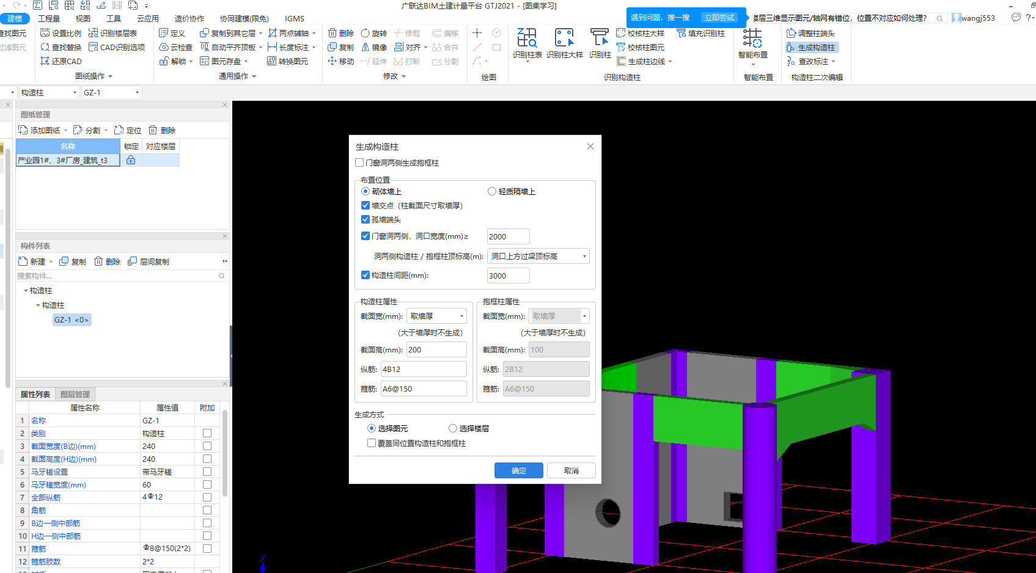
Task: Click the 构造柱间距 3000 input field
Action: pyautogui.click(x=509, y=276)
